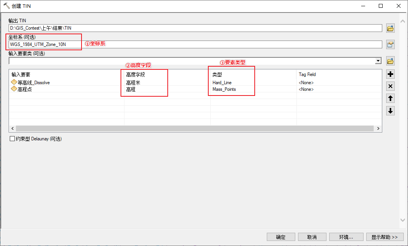This screenshot has width=408, height=246.
Task: Select the 高程点 input feature row
Action: pos(195,89)
